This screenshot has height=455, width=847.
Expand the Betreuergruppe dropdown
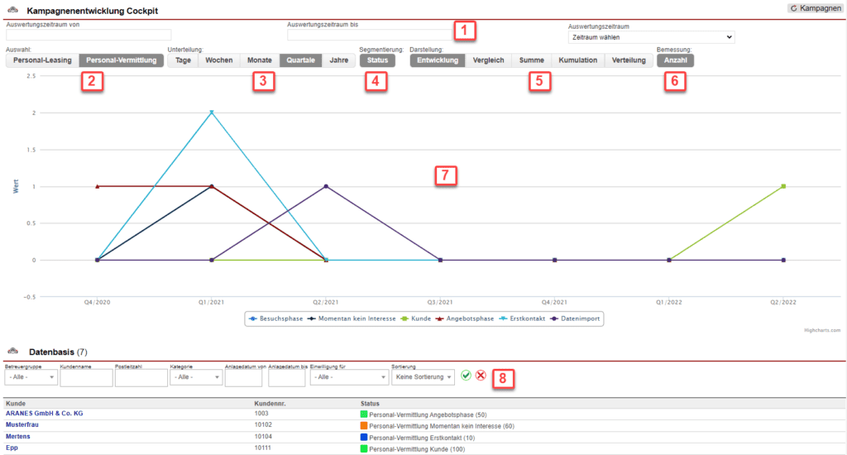pos(31,377)
